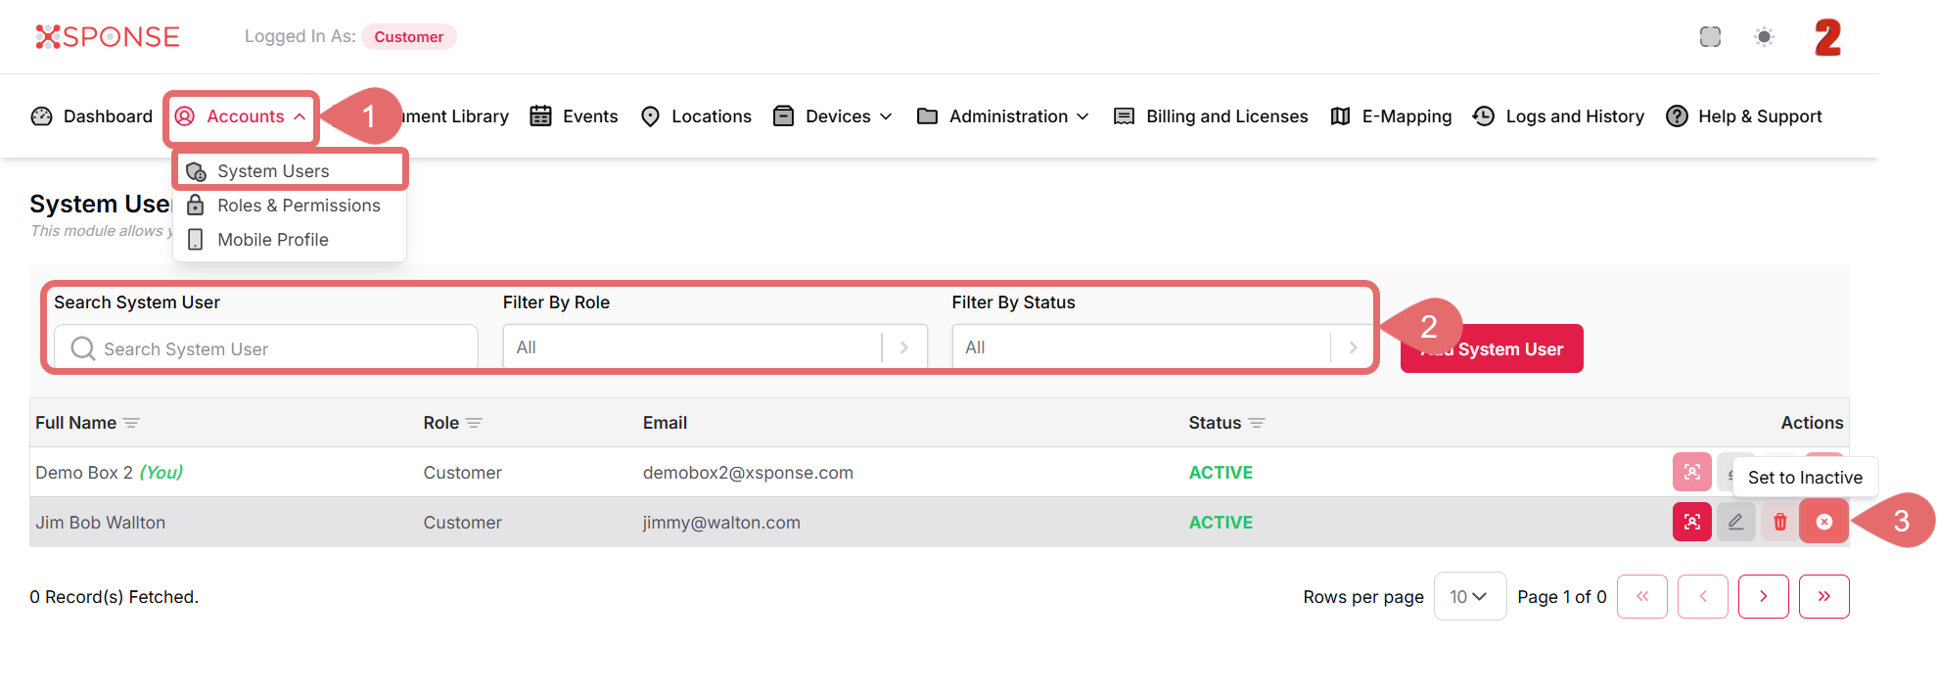Sort table by Full Name column icon
The image size is (1937, 692).
[132, 423]
